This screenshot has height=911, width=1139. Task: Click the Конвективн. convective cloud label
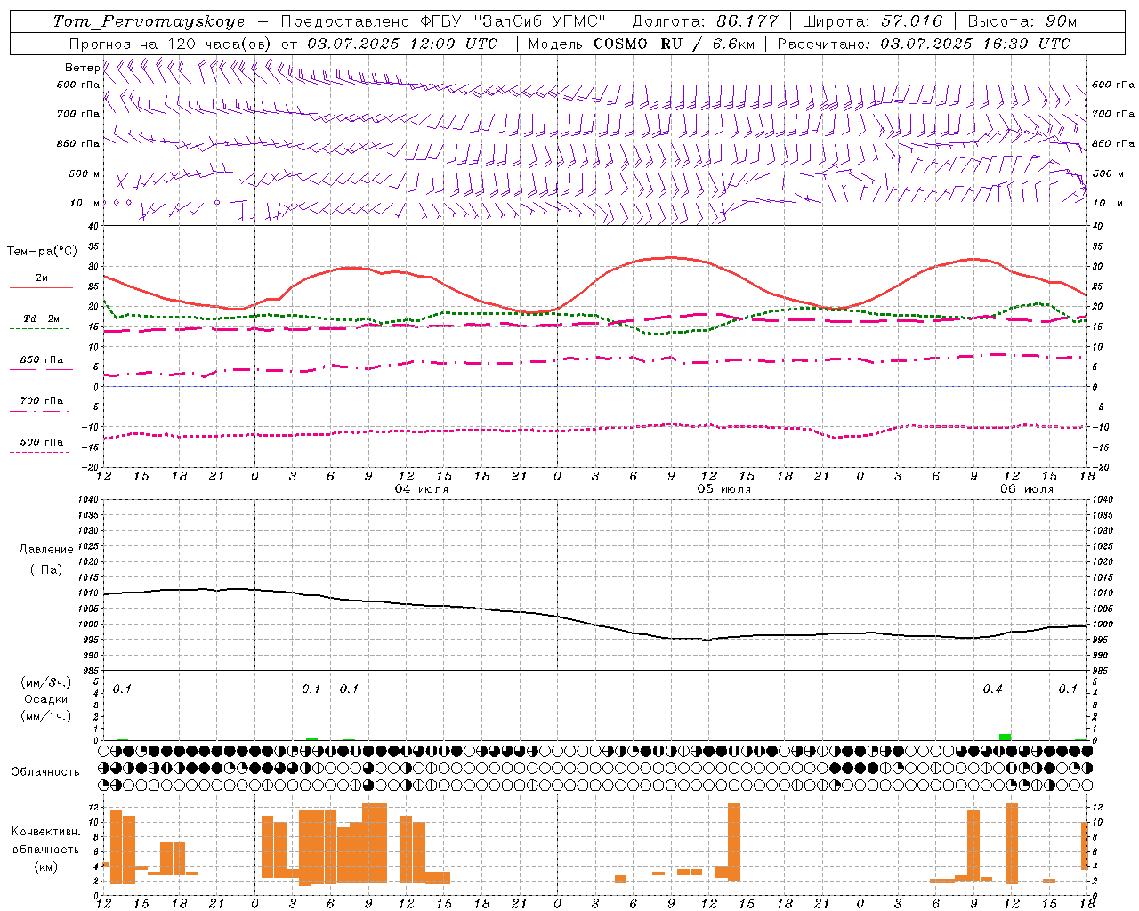tap(45, 832)
